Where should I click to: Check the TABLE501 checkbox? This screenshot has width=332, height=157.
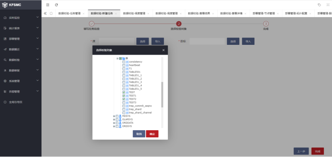click(124, 72)
